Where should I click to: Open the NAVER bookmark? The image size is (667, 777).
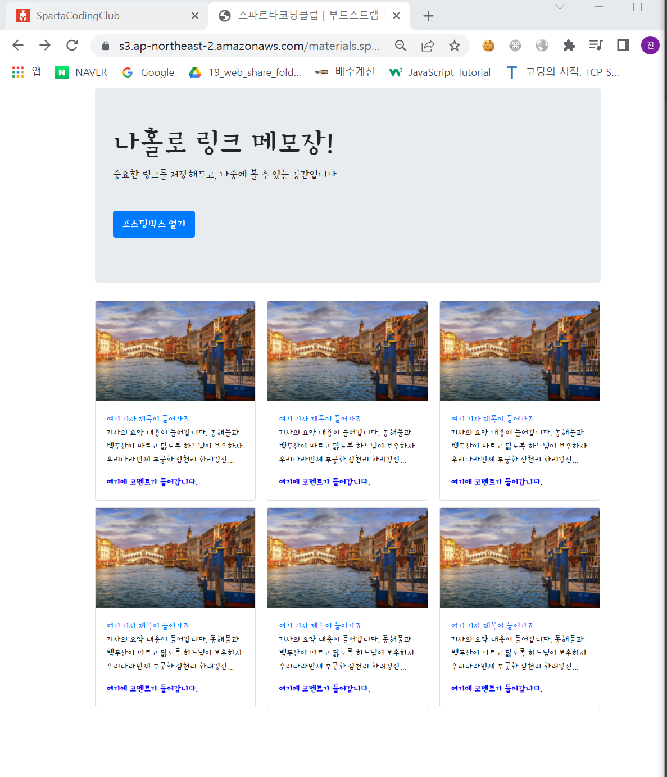81,72
